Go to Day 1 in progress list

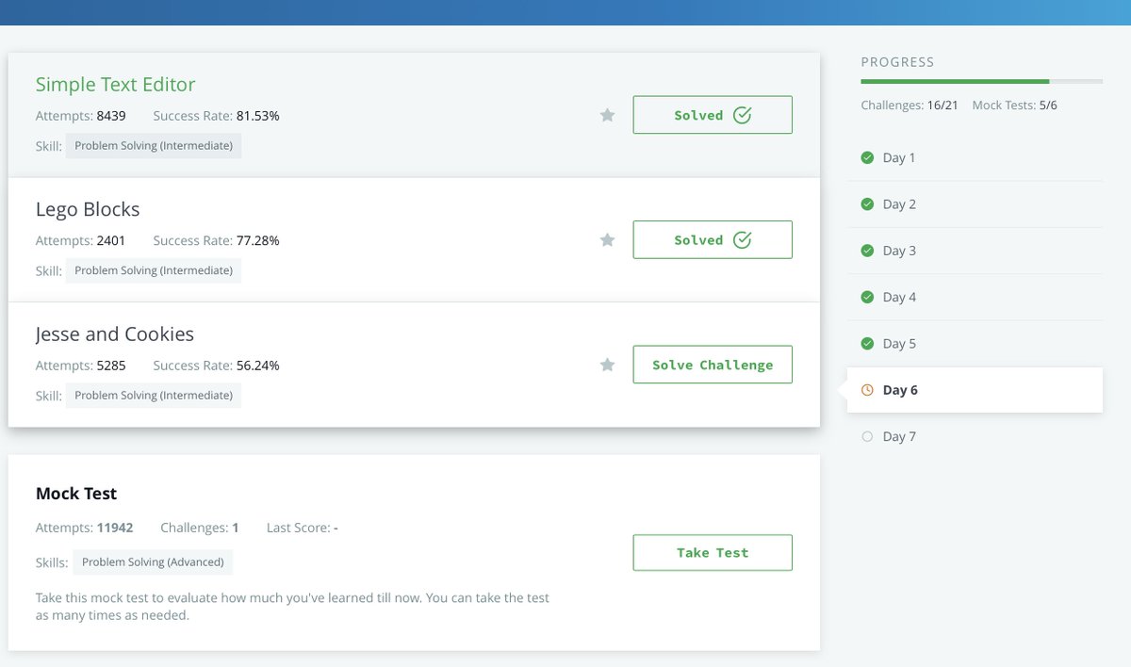pos(975,157)
